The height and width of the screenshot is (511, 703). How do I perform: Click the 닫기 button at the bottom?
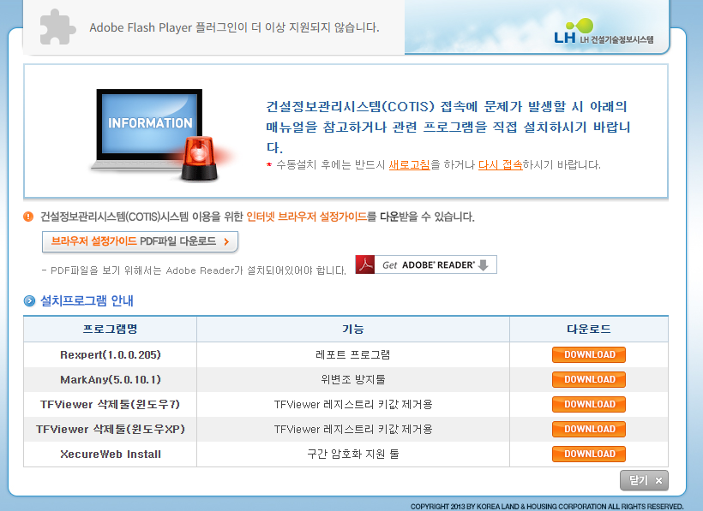pos(643,480)
